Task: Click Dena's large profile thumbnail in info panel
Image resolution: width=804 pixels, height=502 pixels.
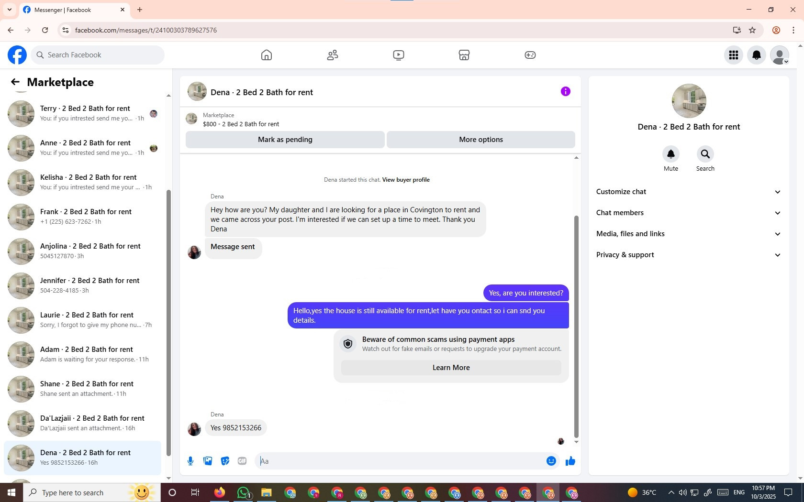Action: [x=689, y=101]
